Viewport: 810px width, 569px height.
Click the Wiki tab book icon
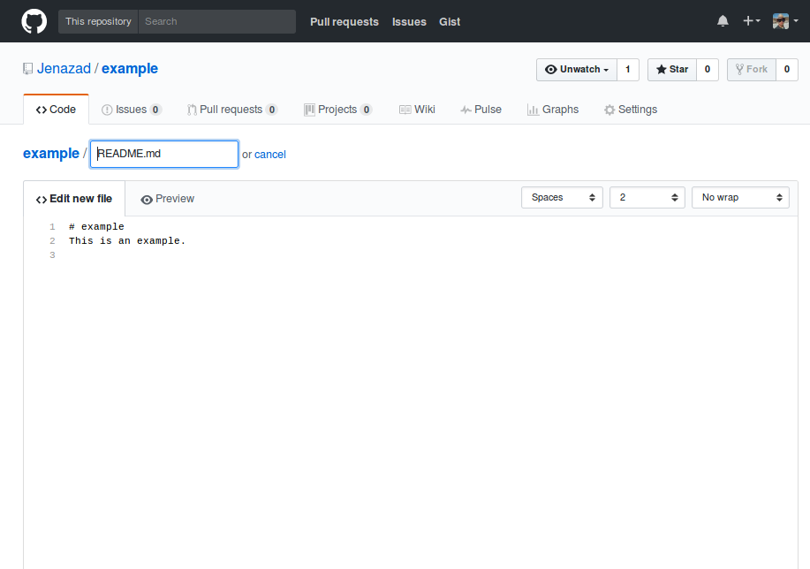(405, 110)
